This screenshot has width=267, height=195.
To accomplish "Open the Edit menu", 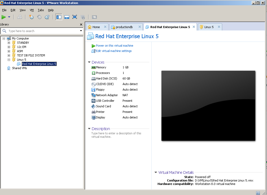I will click(x=13, y=10).
